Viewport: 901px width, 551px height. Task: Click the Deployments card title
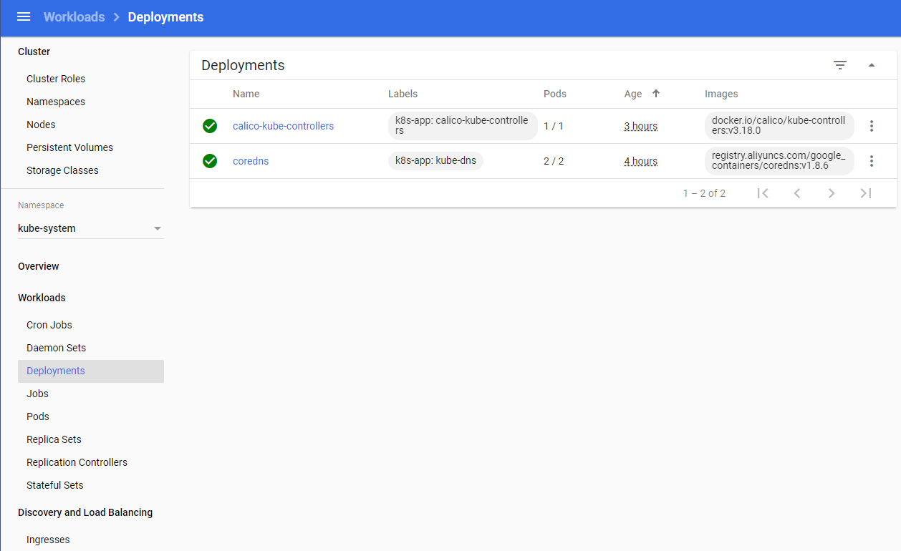(243, 65)
